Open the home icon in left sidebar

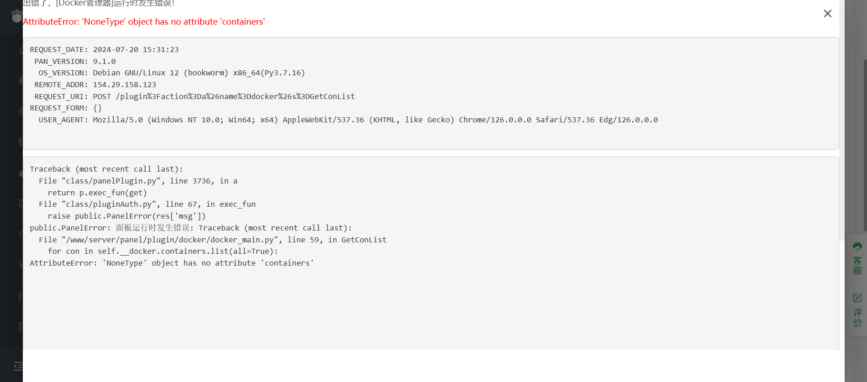(21, 50)
